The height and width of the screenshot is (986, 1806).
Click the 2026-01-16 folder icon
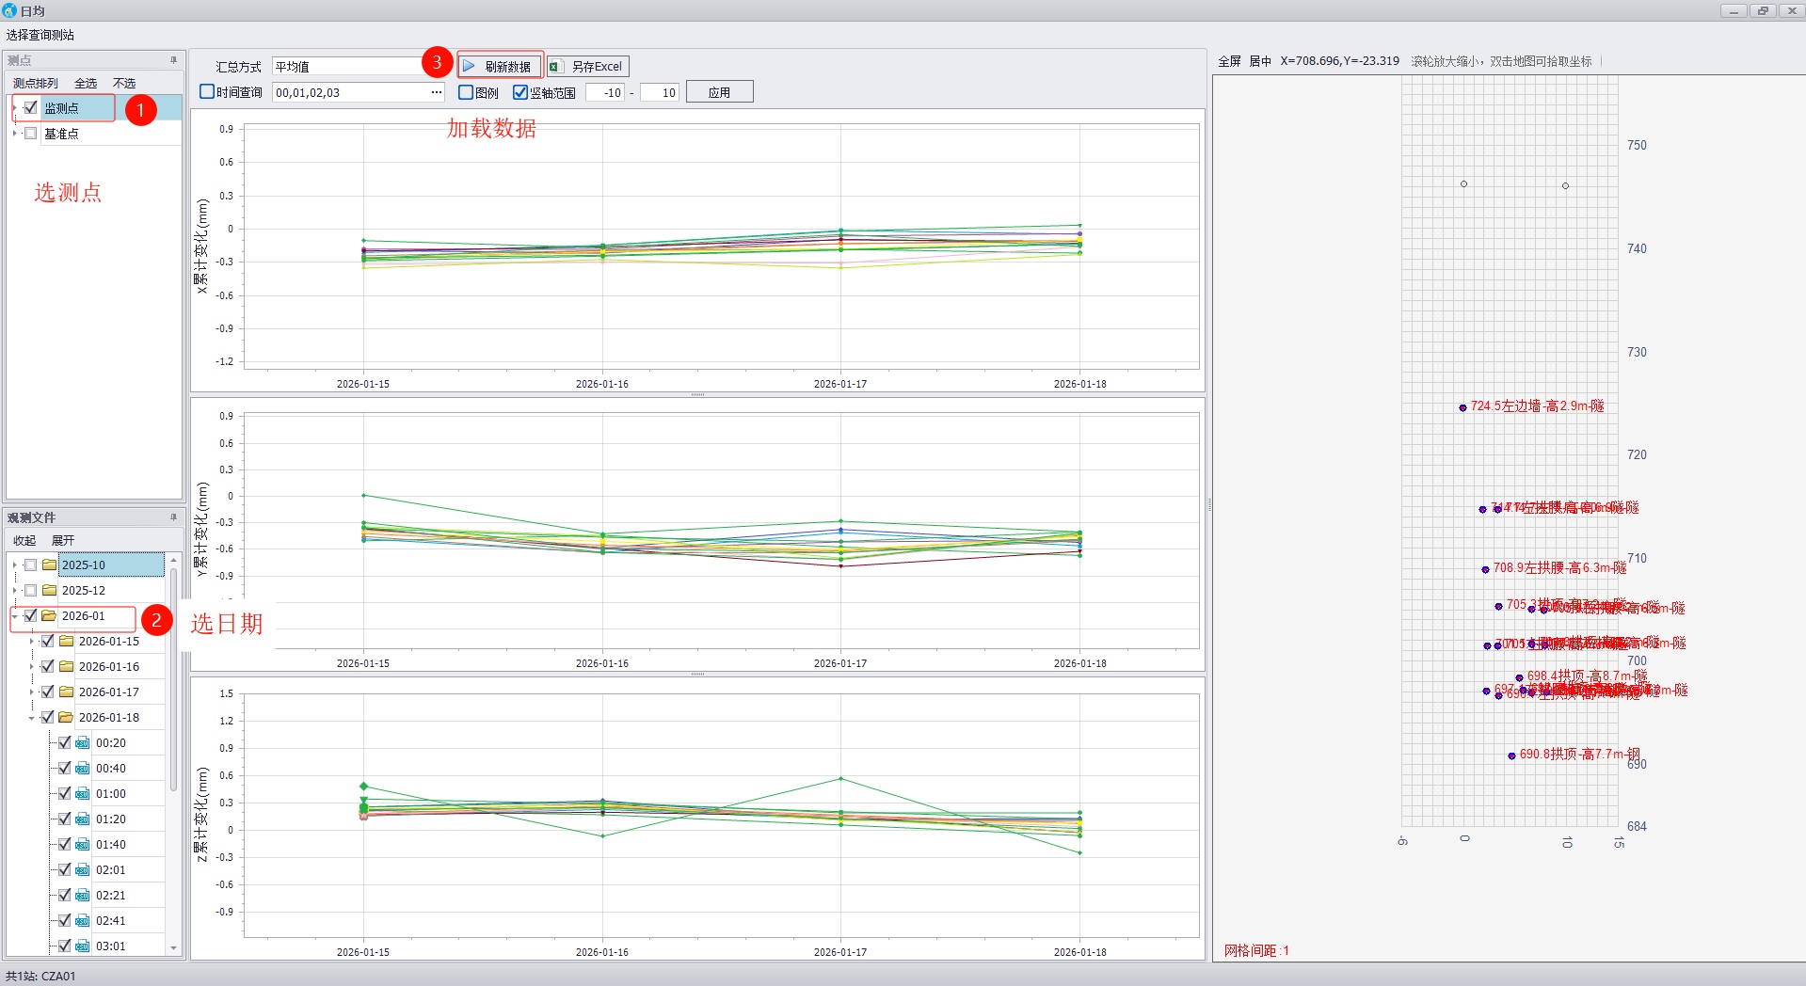pos(67,667)
